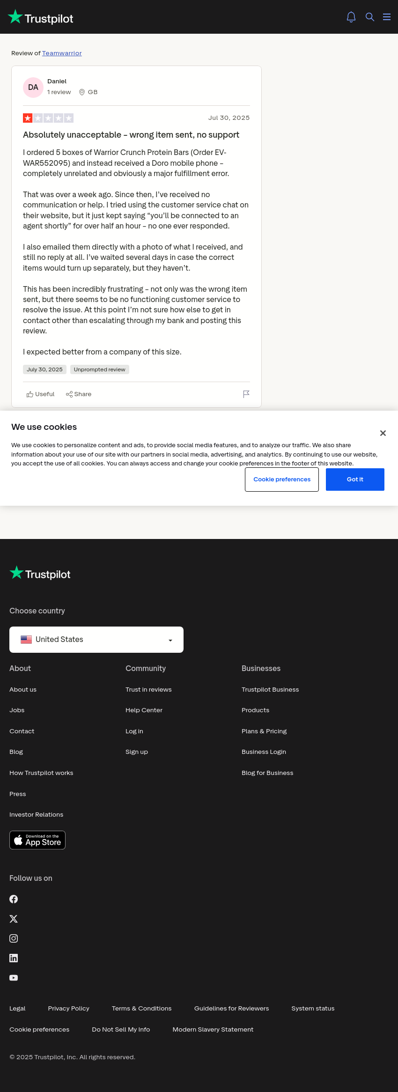The image size is (398, 1092).
Task: Expand the United States country dropdown
Action: tap(96, 640)
